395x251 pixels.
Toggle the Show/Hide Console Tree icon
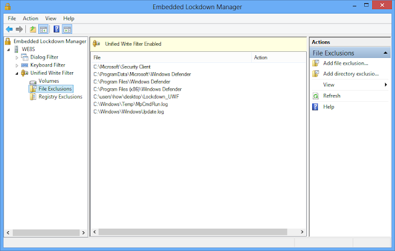(x=43, y=29)
